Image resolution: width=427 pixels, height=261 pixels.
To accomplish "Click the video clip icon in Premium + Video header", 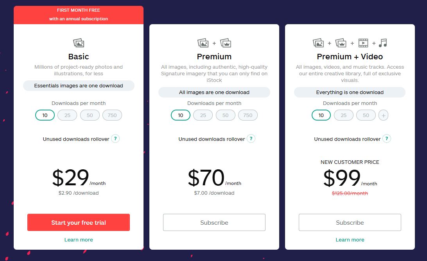I will click(363, 42).
